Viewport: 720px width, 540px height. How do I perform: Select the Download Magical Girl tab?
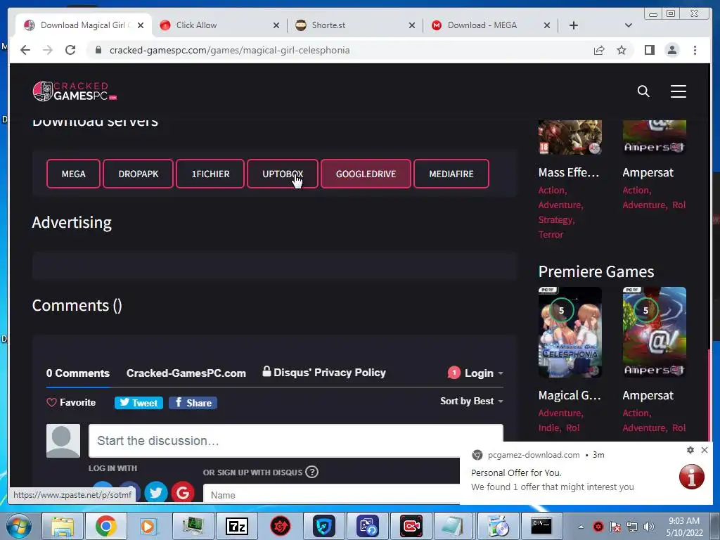83,25
